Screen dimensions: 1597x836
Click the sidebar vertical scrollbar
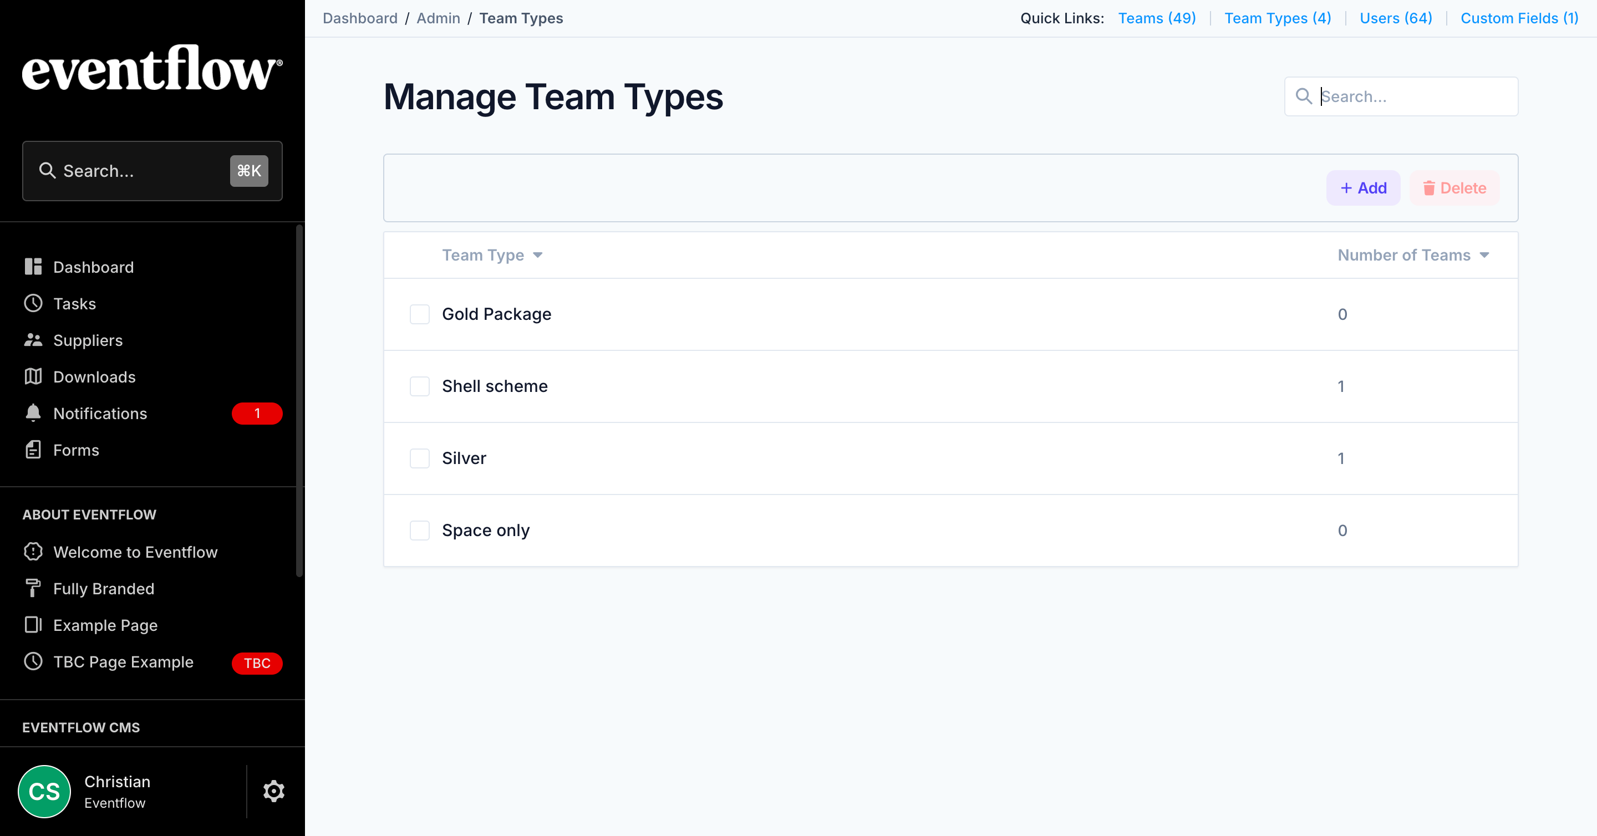(x=299, y=400)
